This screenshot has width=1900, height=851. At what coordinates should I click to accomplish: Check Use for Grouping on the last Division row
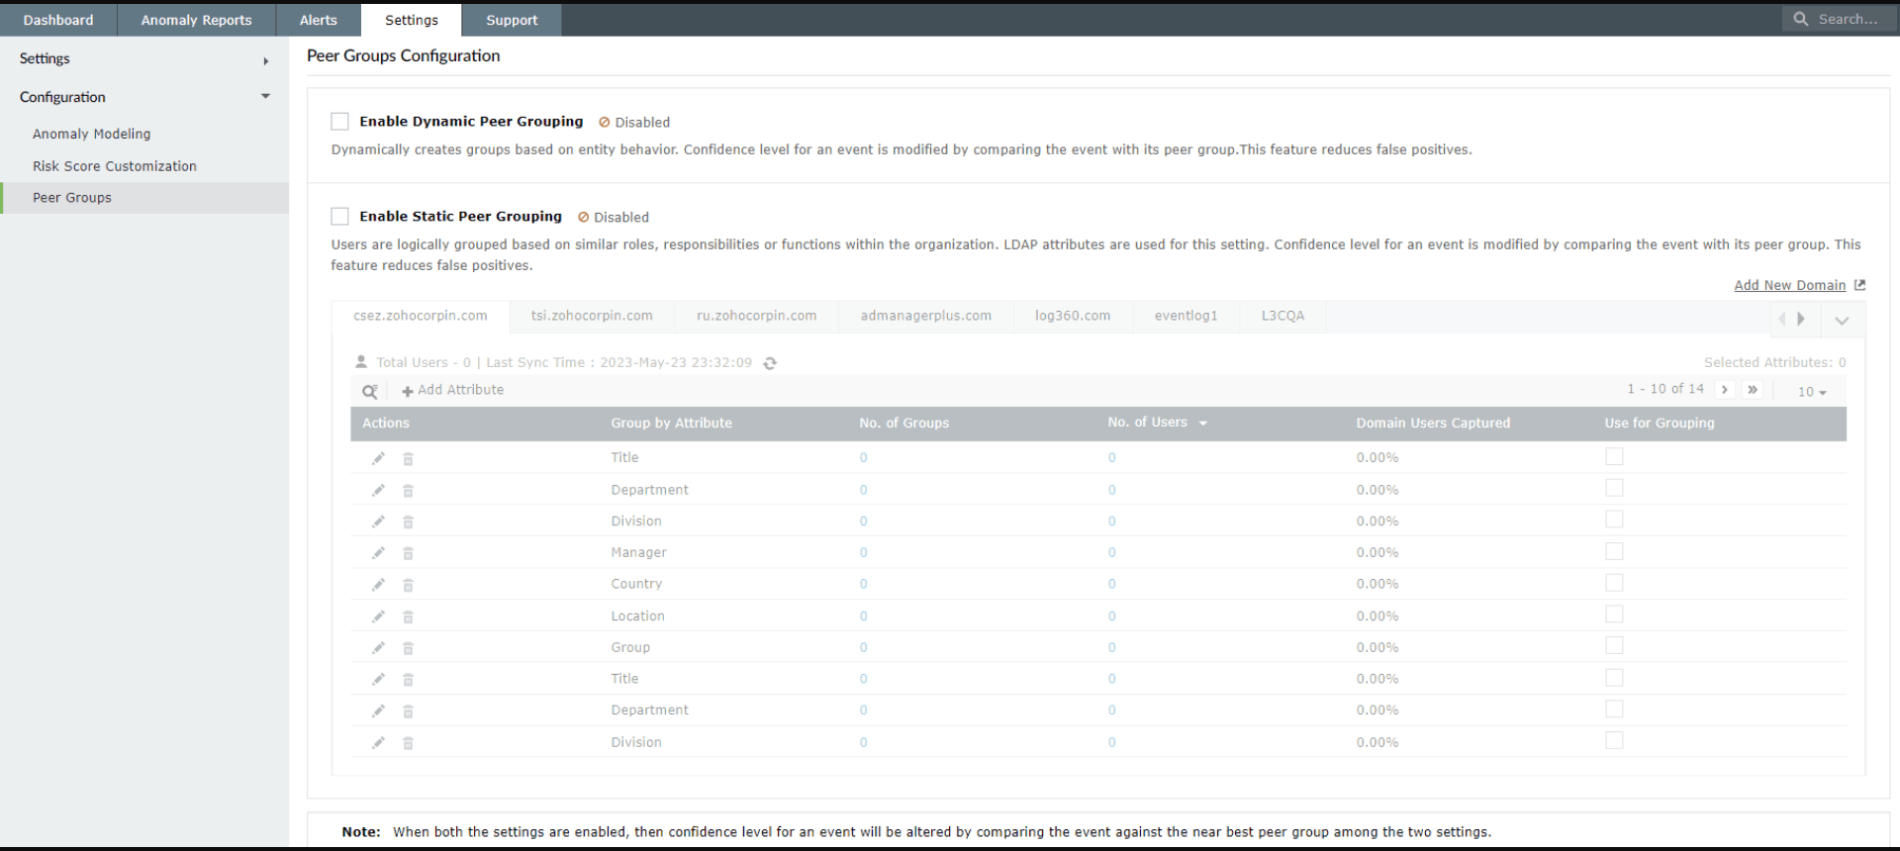pyautogui.click(x=1614, y=740)
